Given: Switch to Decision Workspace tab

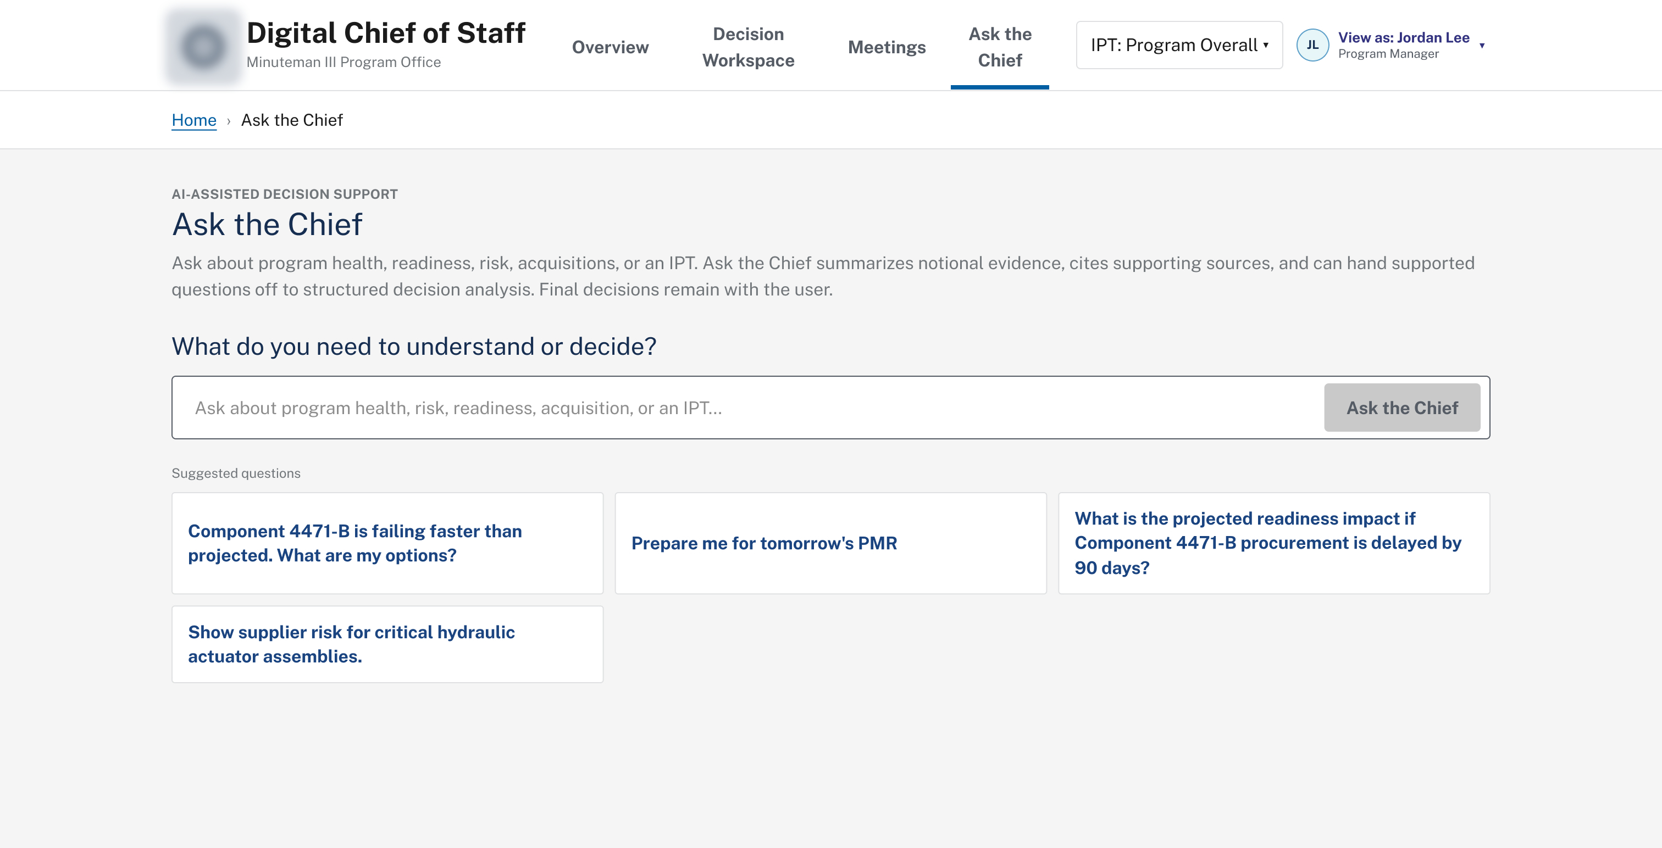Looking at the screenshot, I should point(748,47).
